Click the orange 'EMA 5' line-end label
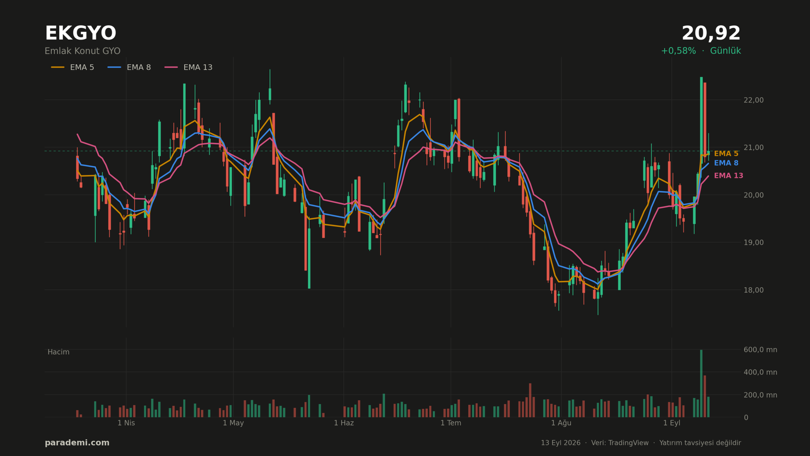810x456 pixels. 726,154
